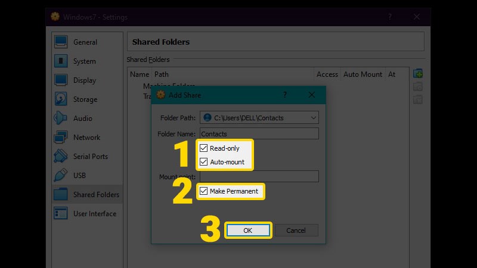The width and height of the screenshot is (477, 268).
Task: Select the General label in sidebar
Action: [85, 42]
